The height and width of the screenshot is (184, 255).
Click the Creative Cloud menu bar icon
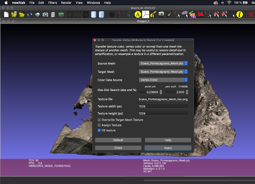pyautogui.click(x=216, y=3)
